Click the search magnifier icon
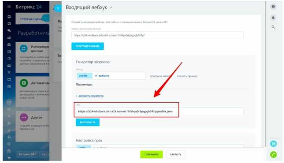This screenshot has width=284, height=163. tap(273, 27)
